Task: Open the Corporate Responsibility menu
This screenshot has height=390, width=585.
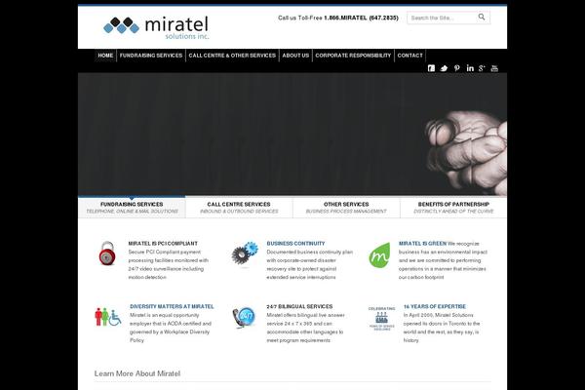Action: pos(353,56)
